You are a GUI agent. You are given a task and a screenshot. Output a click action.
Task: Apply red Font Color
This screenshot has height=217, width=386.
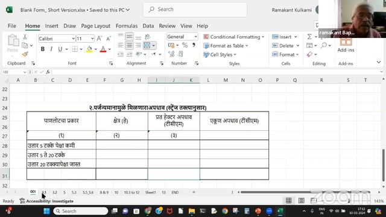pos(103,49)
